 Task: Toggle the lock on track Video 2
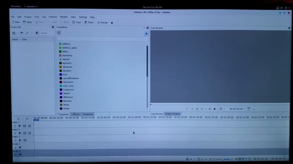click(x=15, y=133)
